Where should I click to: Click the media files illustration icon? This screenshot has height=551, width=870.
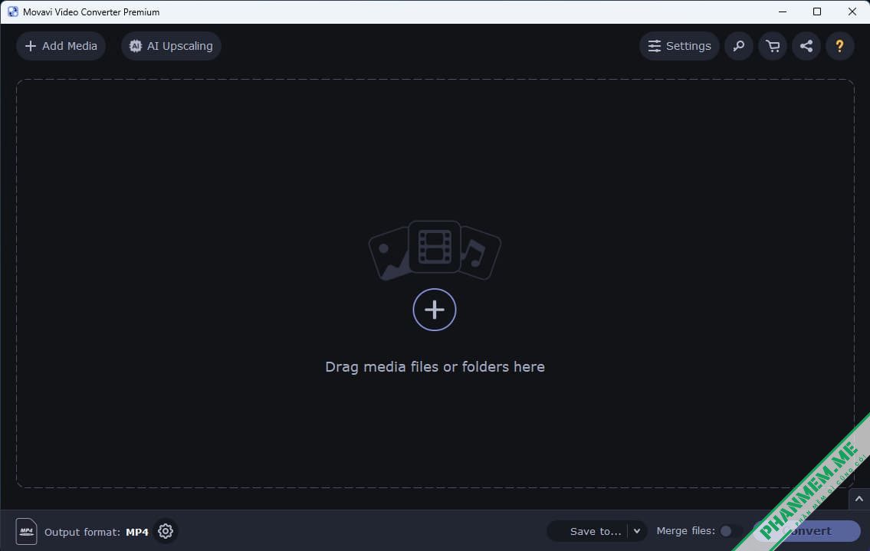(435, 250)
